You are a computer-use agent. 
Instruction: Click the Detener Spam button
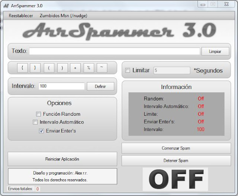176,160
